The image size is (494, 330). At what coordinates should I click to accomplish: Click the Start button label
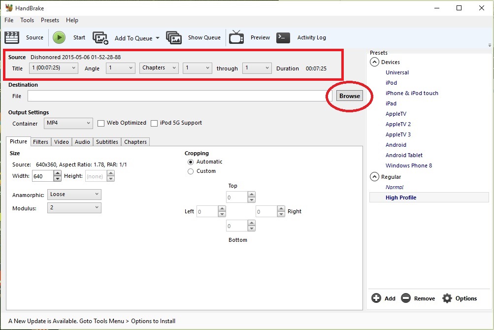point(79,37)
